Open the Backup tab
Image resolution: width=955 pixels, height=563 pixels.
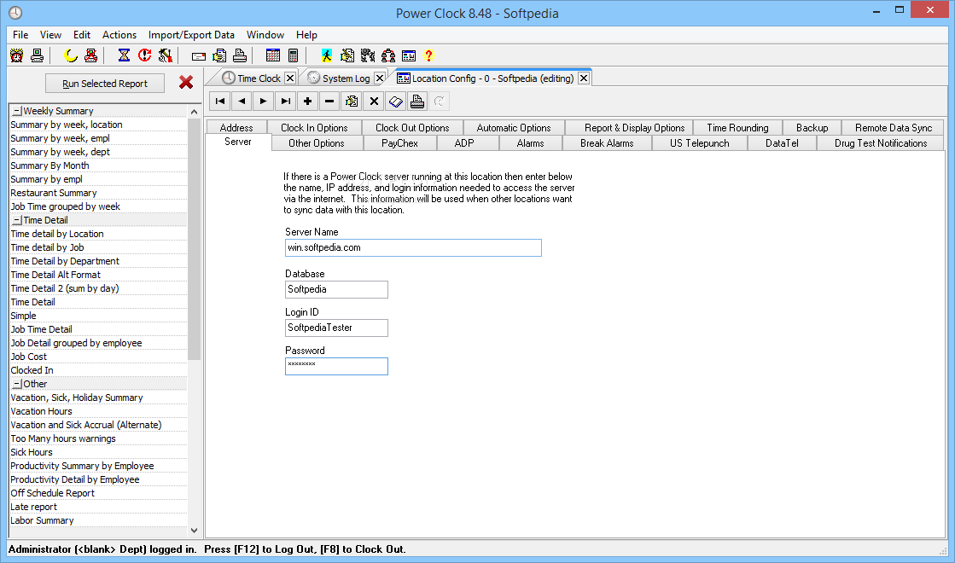tap(812, 128)
